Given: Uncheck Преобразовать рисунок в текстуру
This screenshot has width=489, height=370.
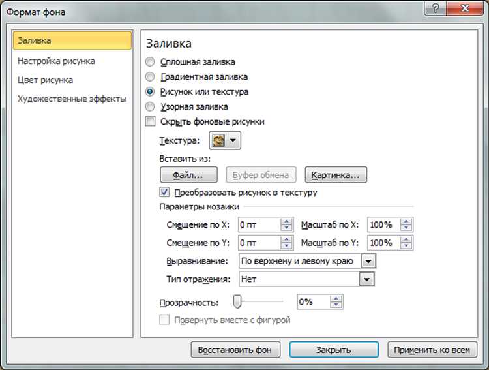Looking at the screenshot, I should pos(164,192).
